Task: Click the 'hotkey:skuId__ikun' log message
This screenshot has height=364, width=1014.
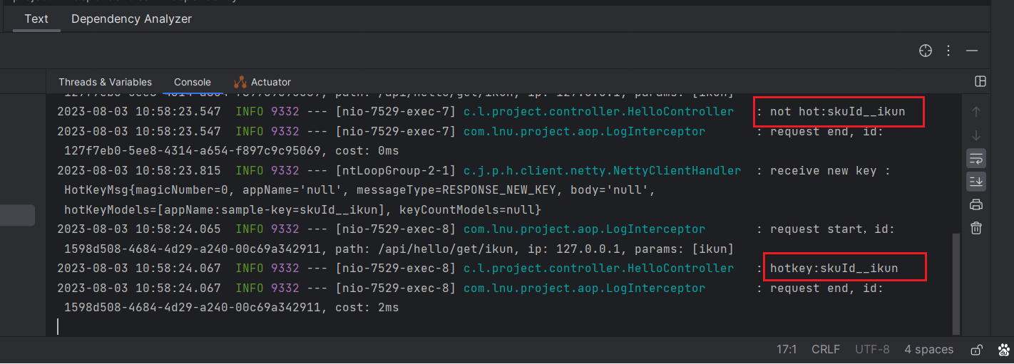Action: pyautogui.click(x=834, y=269)
